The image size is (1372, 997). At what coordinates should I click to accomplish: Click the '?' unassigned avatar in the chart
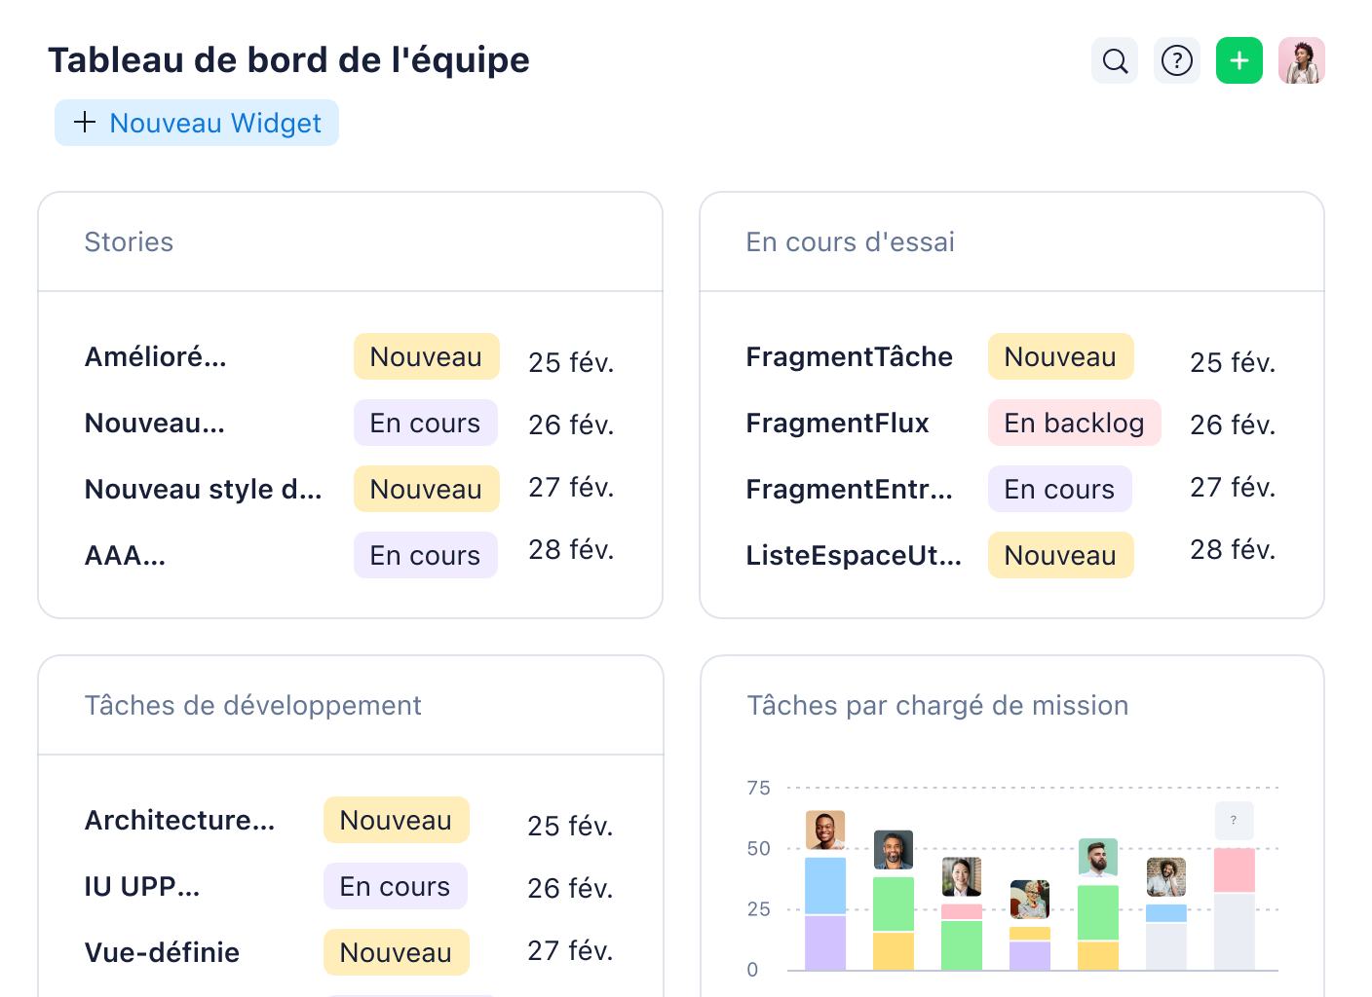(x=1234, y=821)
